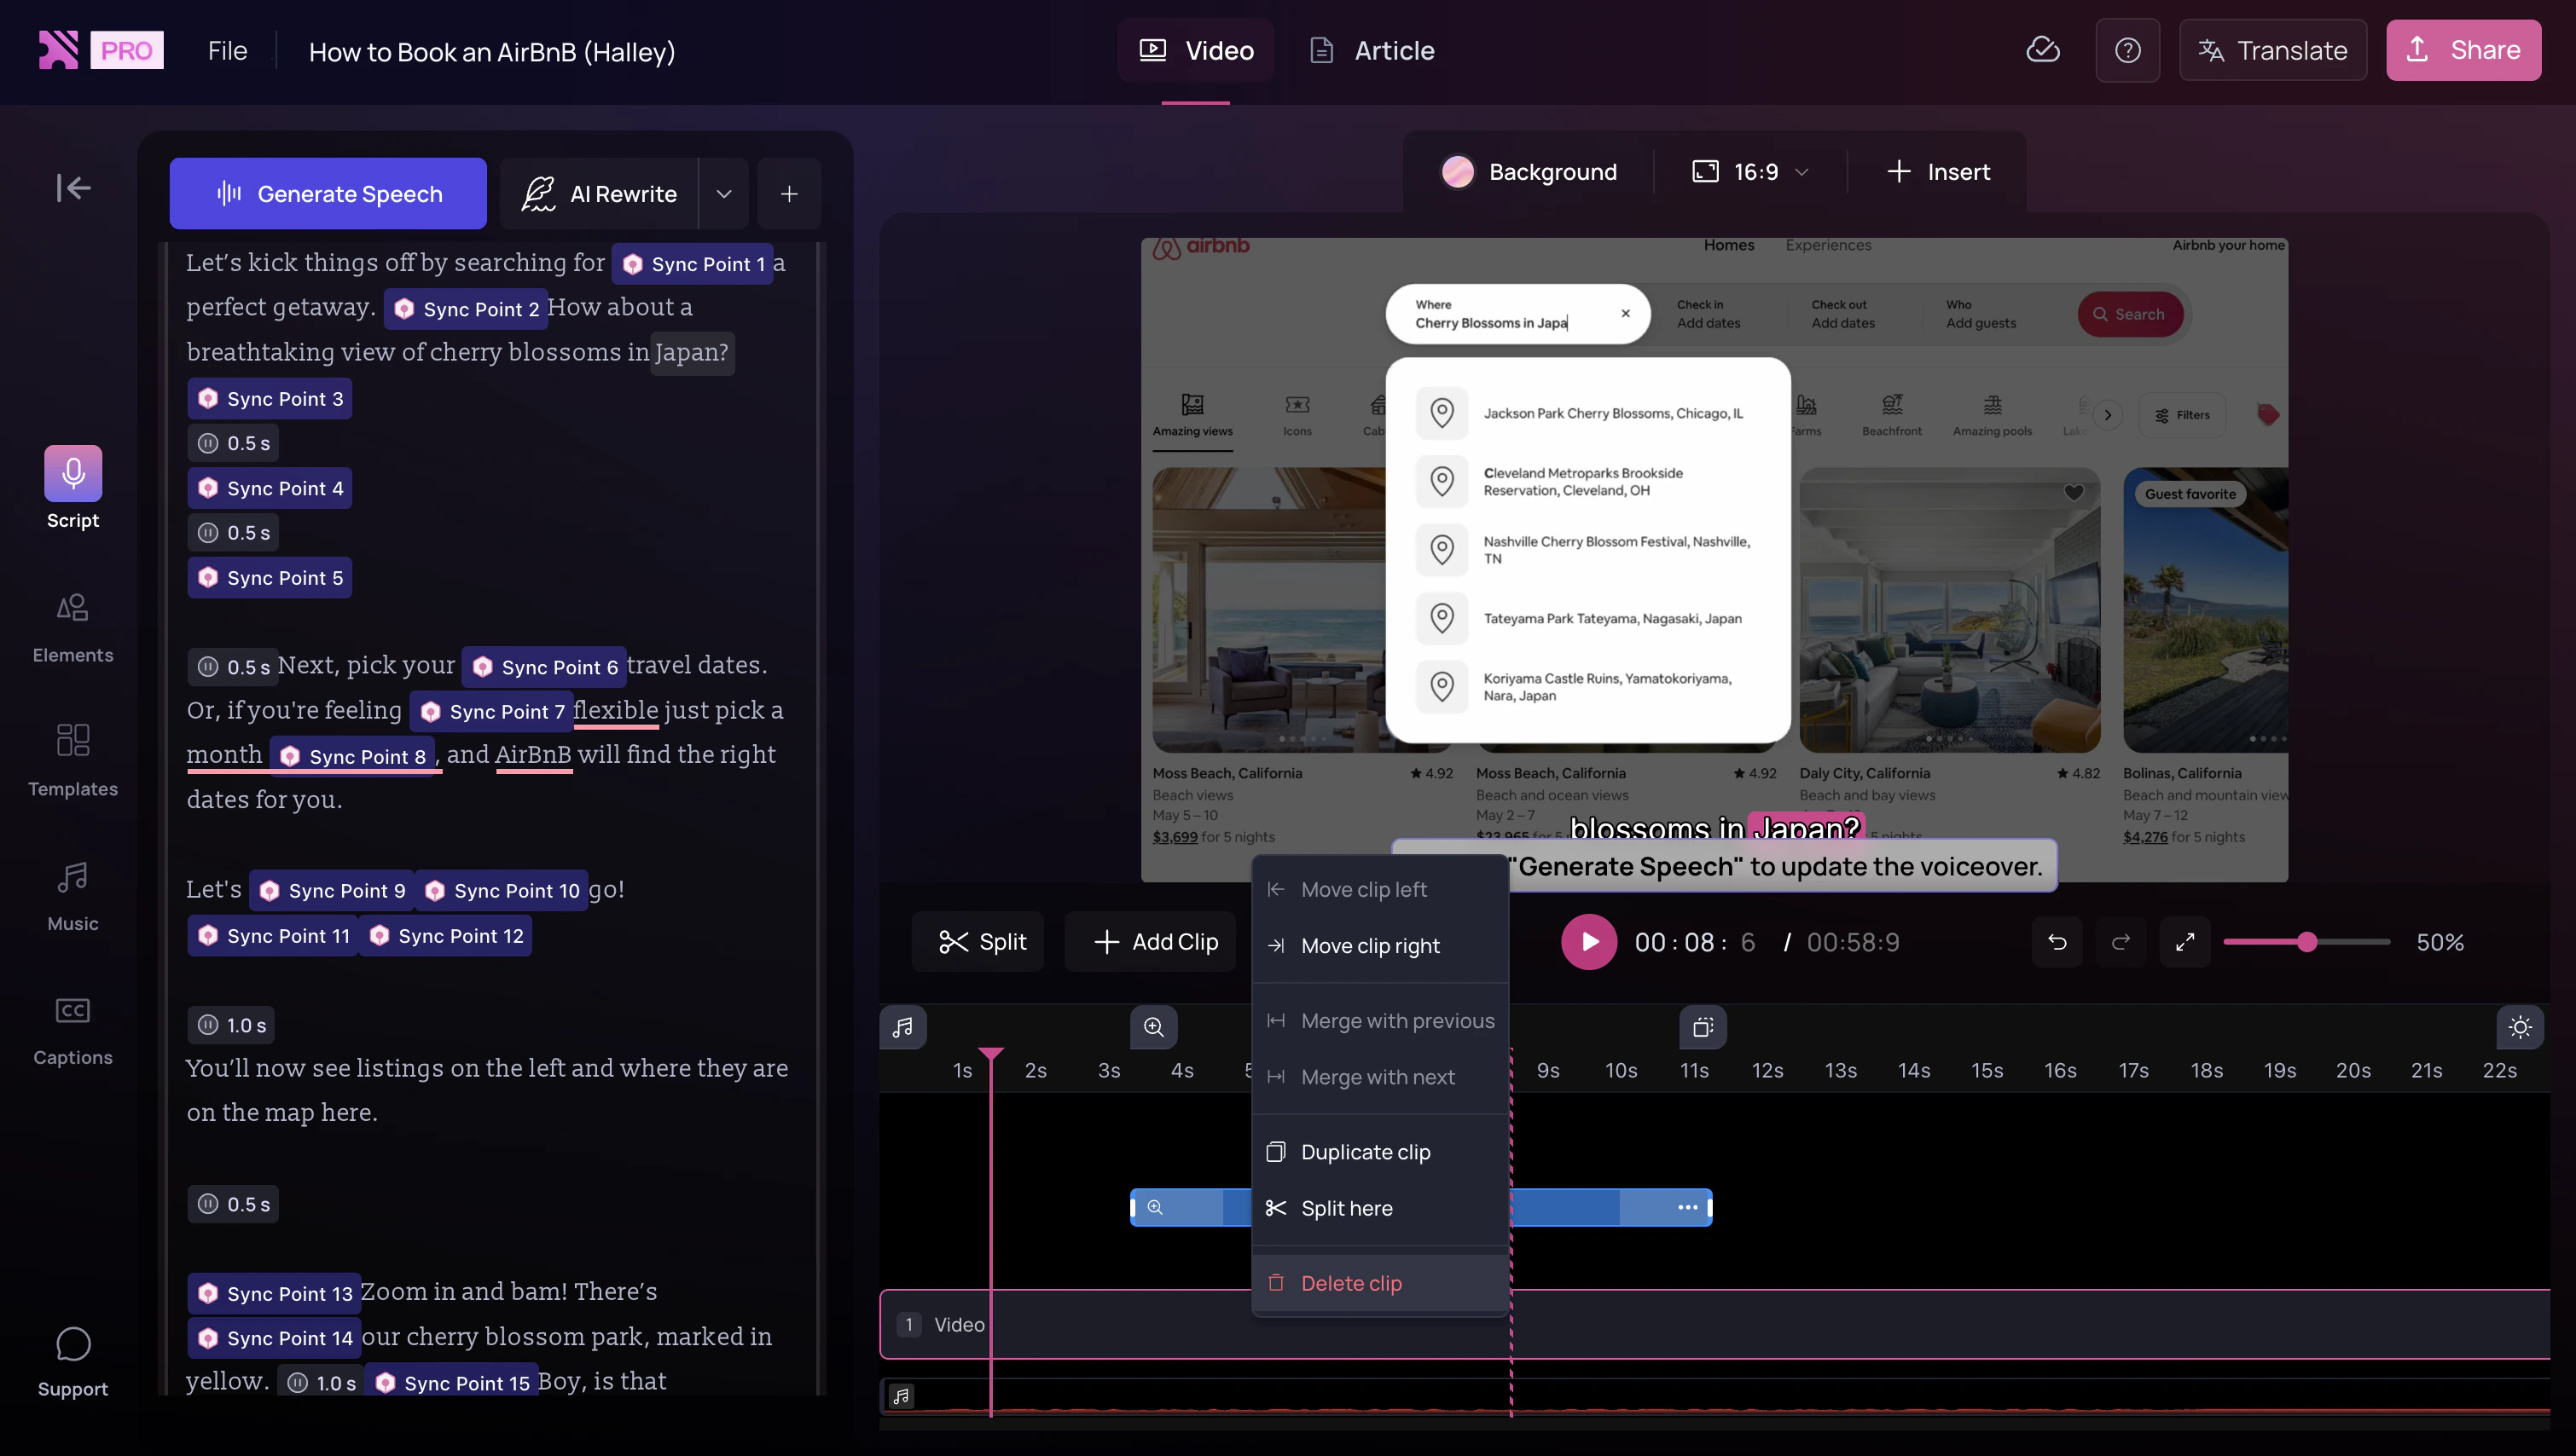Click the 50% zoom value
The image size is (2576, 1456).
pyautogui.click(x=2440, y=942)
